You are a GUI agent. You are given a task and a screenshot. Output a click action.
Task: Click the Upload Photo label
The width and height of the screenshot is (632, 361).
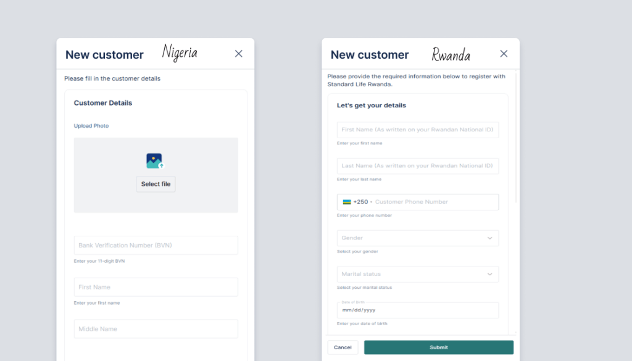(x=91, y=126)
